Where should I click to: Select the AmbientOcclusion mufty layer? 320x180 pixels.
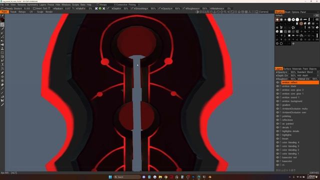pyautogui.click(x=295, y=109)
